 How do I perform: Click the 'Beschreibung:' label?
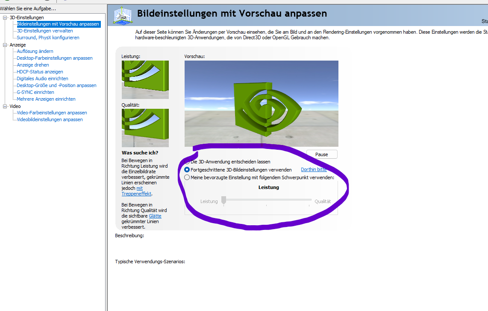[129, 236]
